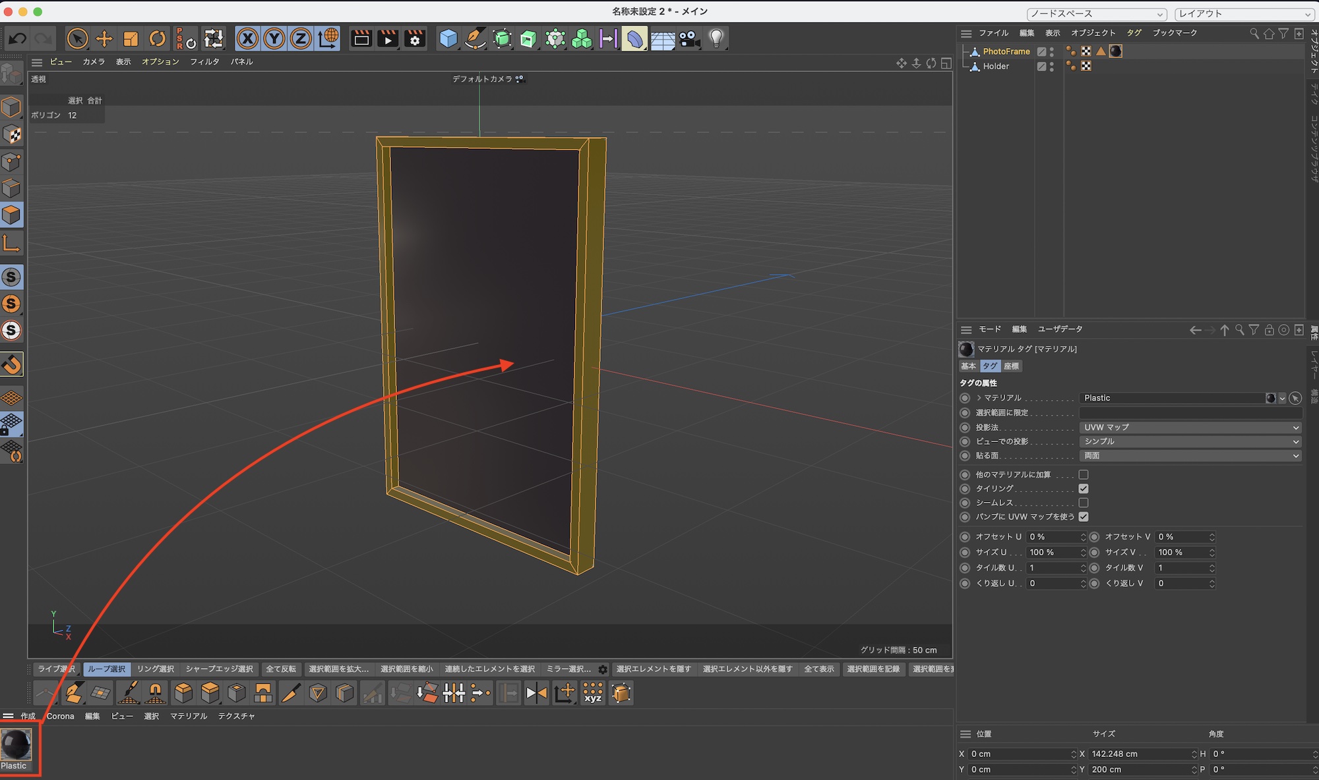Image resolution: width=1319 pixels, height=780 pixels.
Task: Click the 全て反転 button
Action: coord(281,669)
